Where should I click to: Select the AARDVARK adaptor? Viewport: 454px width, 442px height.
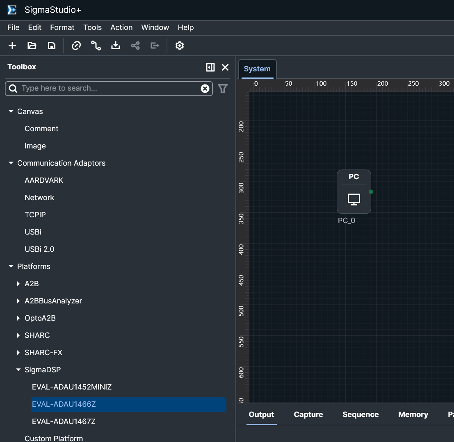(44, 180)
